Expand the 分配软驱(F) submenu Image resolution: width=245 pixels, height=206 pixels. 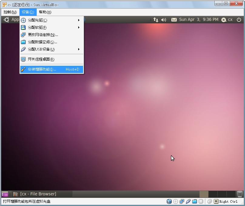click(52, 28)
